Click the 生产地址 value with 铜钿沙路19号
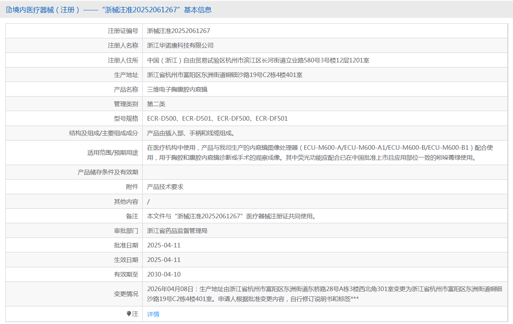The width and height of the screenshot is (513, 324). tap(225, 75)
